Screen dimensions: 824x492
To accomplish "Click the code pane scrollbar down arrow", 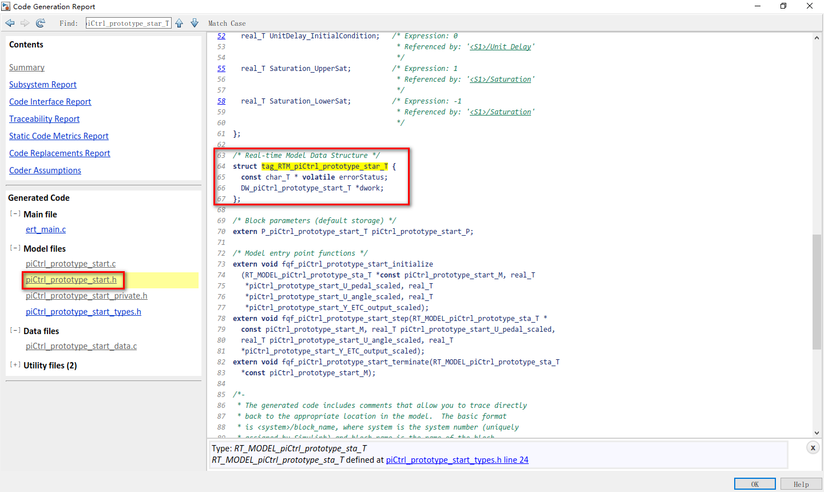I will (x=817, y=433).
